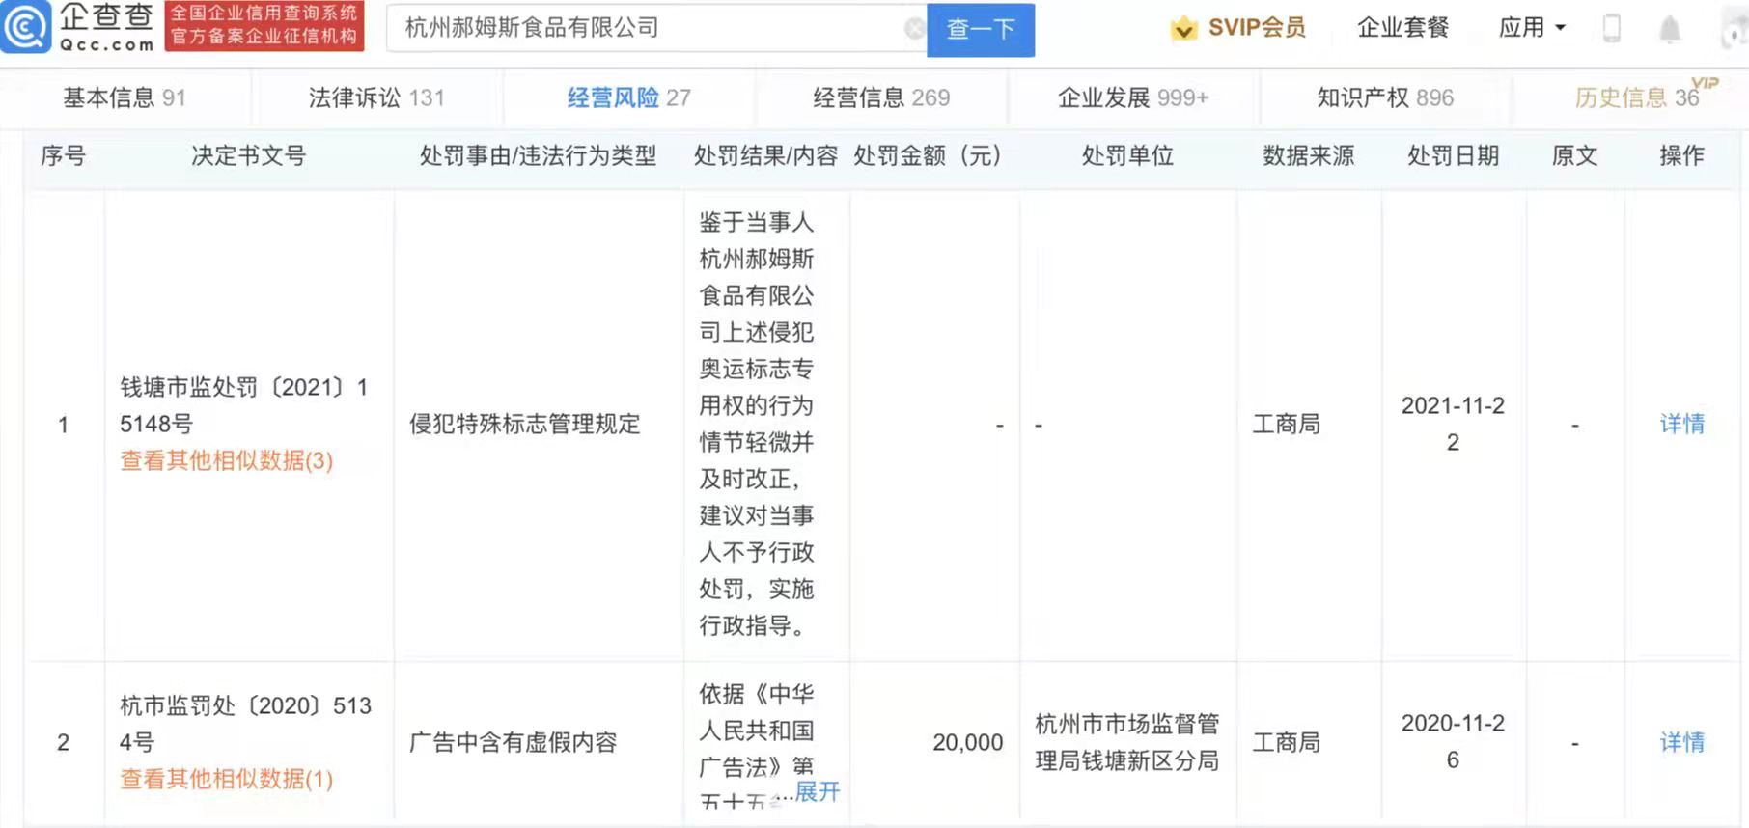The image size is (1749, 828).
Task: Click the 数据来源 column header
Action: [x=1309, y=155]
